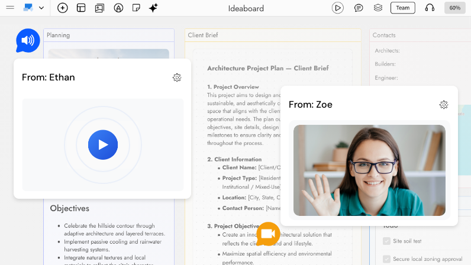Click the Engineer: field in Contacts
Viewport: 471px width, 265px height.
(x=386, y=78)
